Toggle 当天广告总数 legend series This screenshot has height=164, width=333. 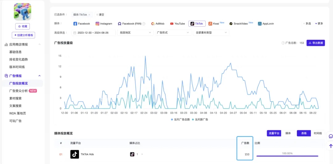(180, 119)
